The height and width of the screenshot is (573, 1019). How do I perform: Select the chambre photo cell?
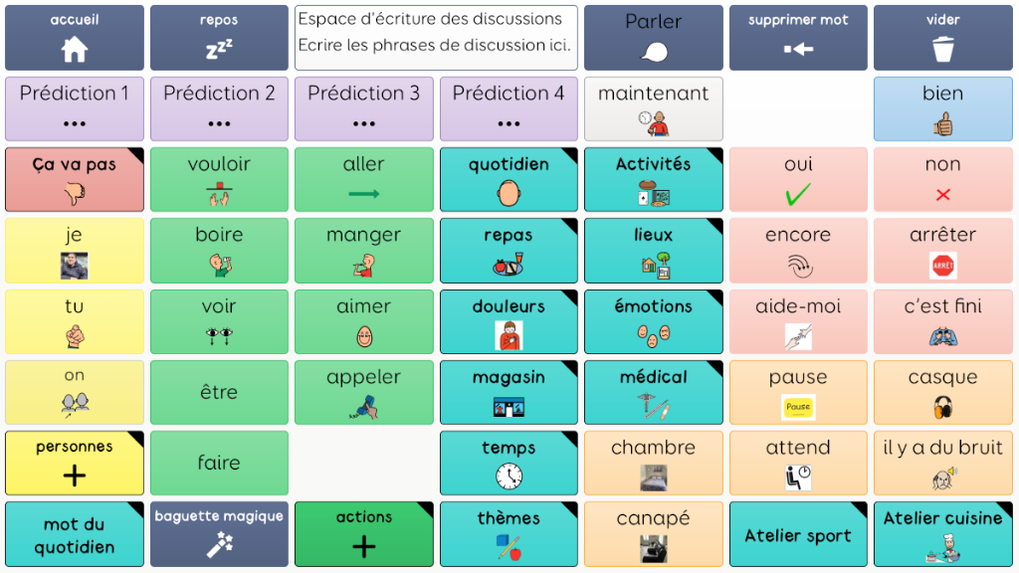coord(653,464)
